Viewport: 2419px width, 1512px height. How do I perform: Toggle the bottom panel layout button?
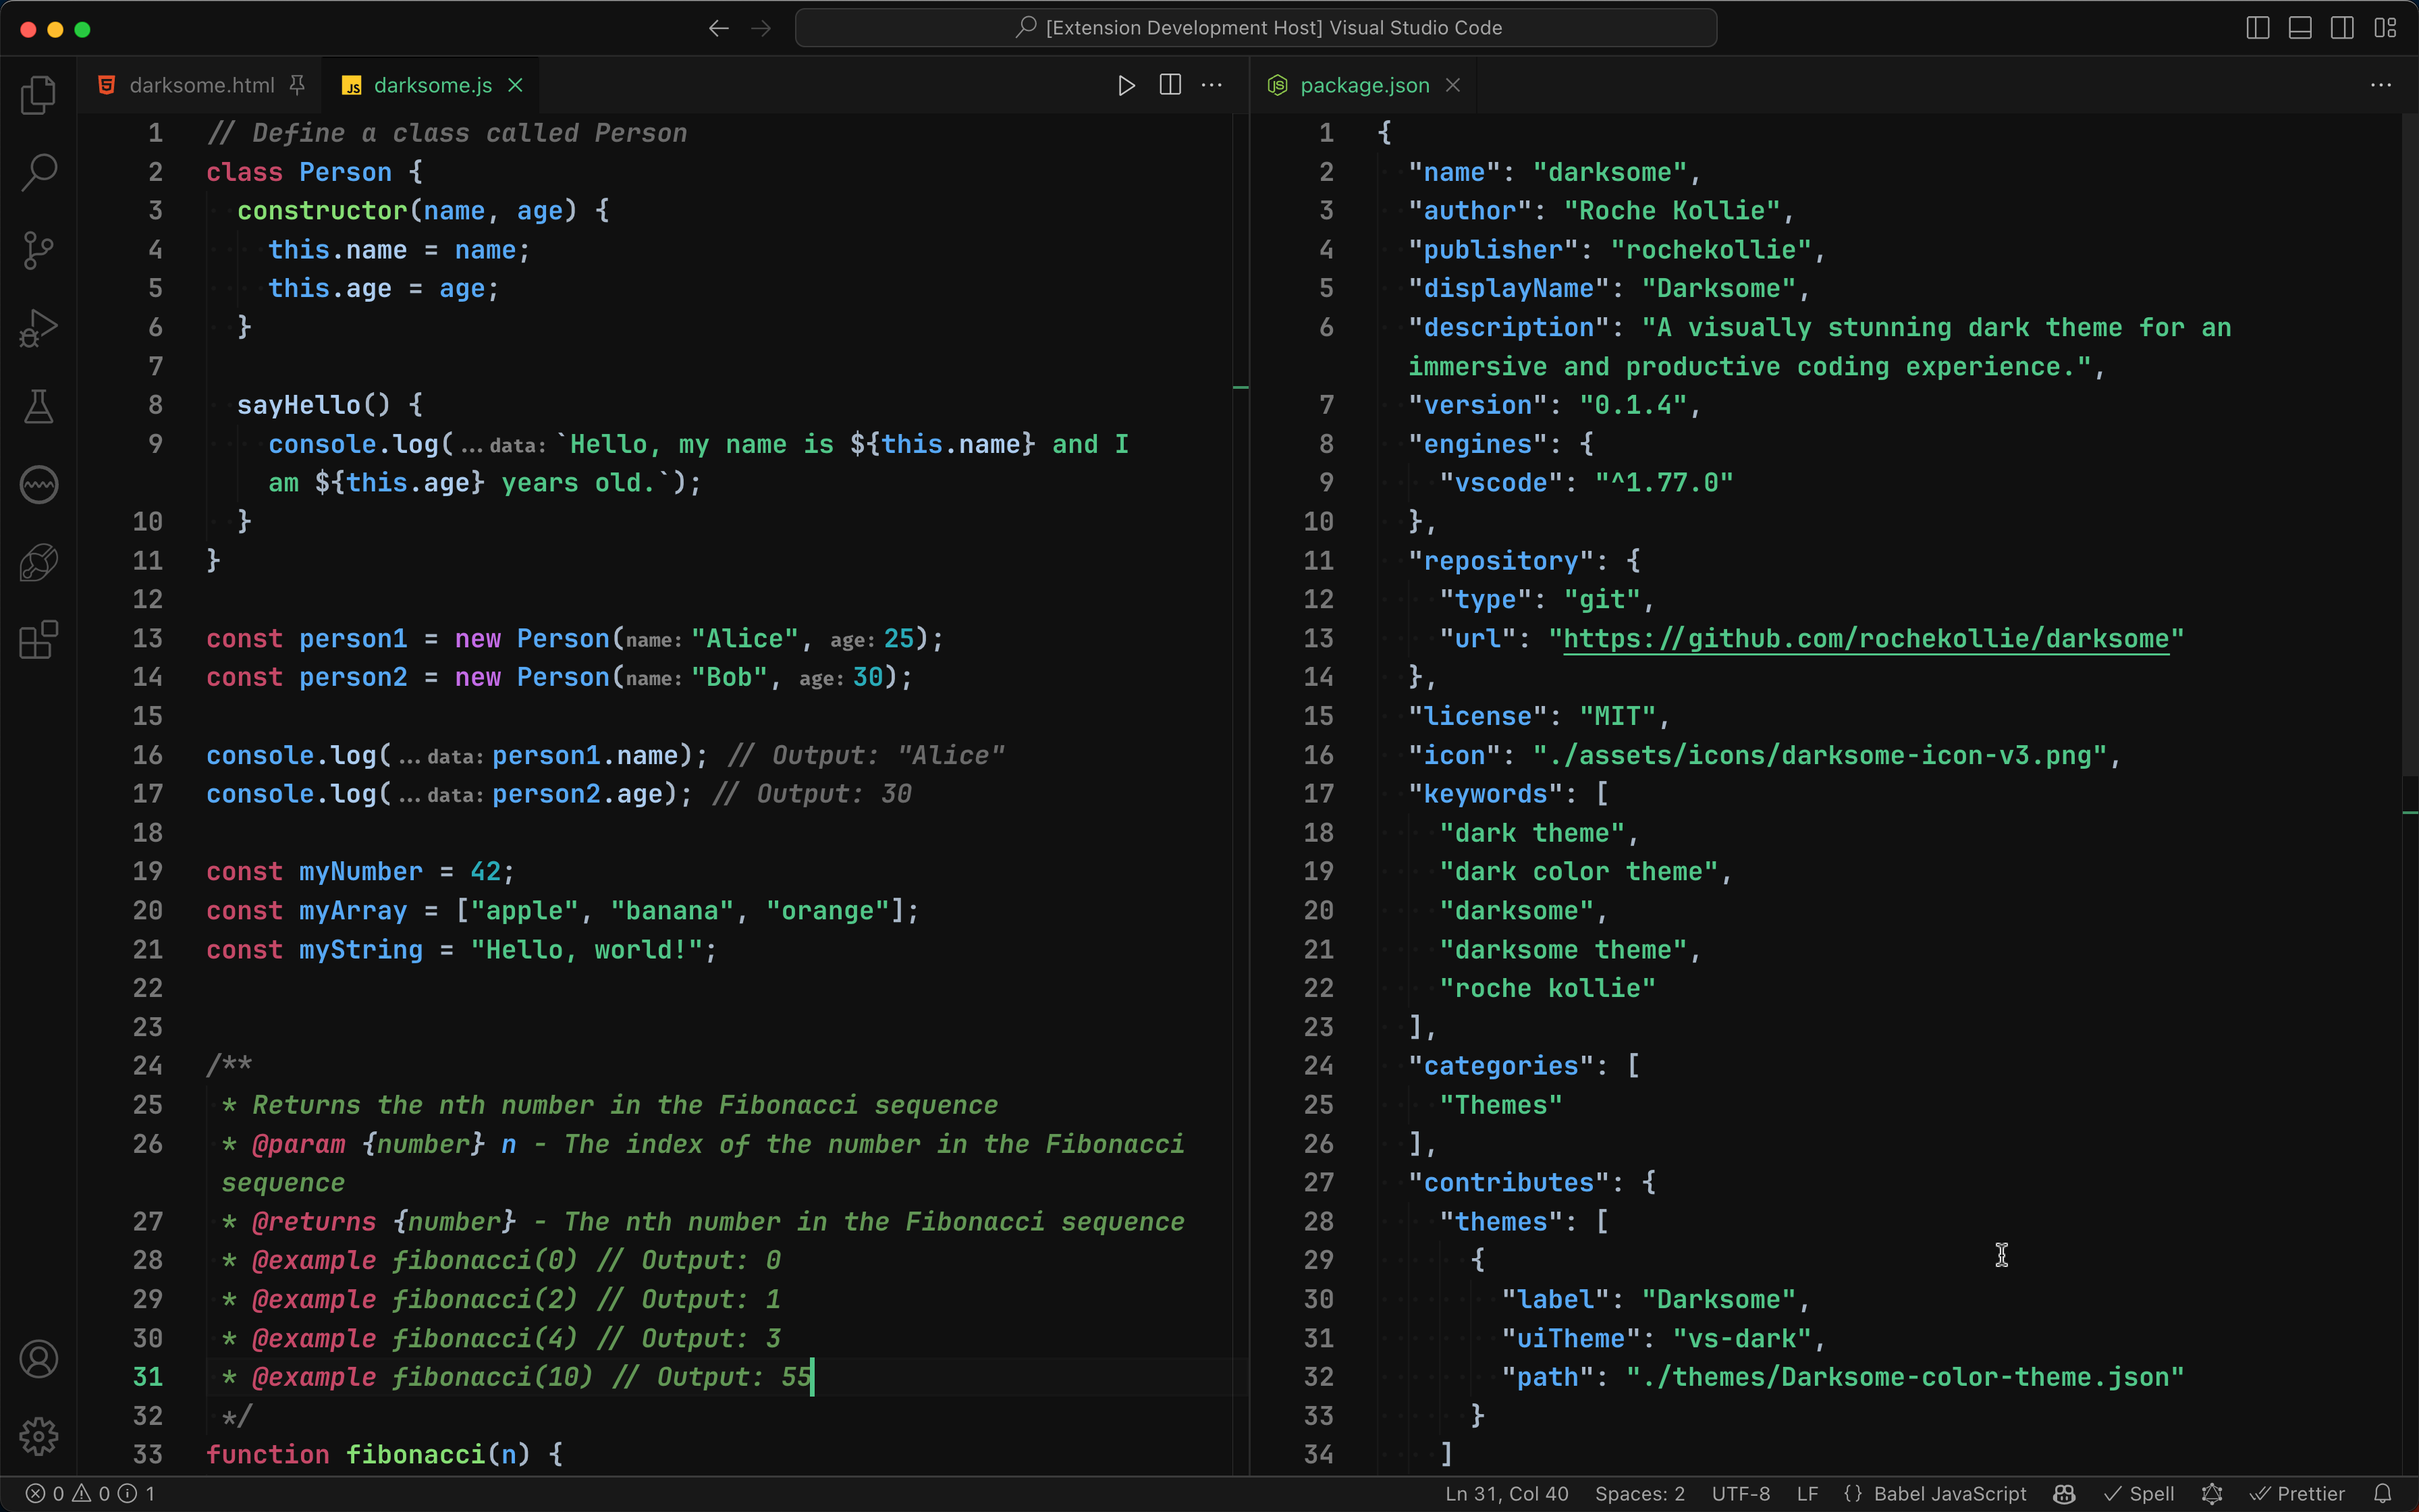[x=2299, y=28]
